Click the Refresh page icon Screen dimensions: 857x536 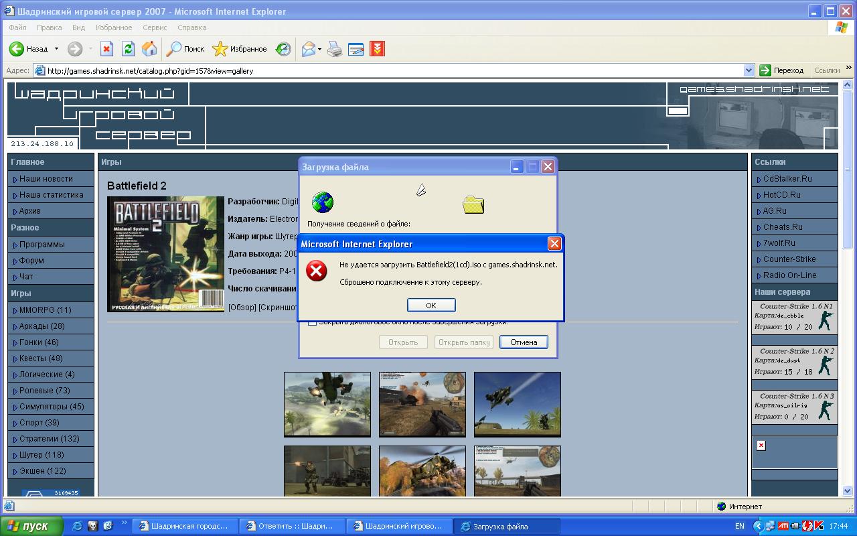[128, 49]
